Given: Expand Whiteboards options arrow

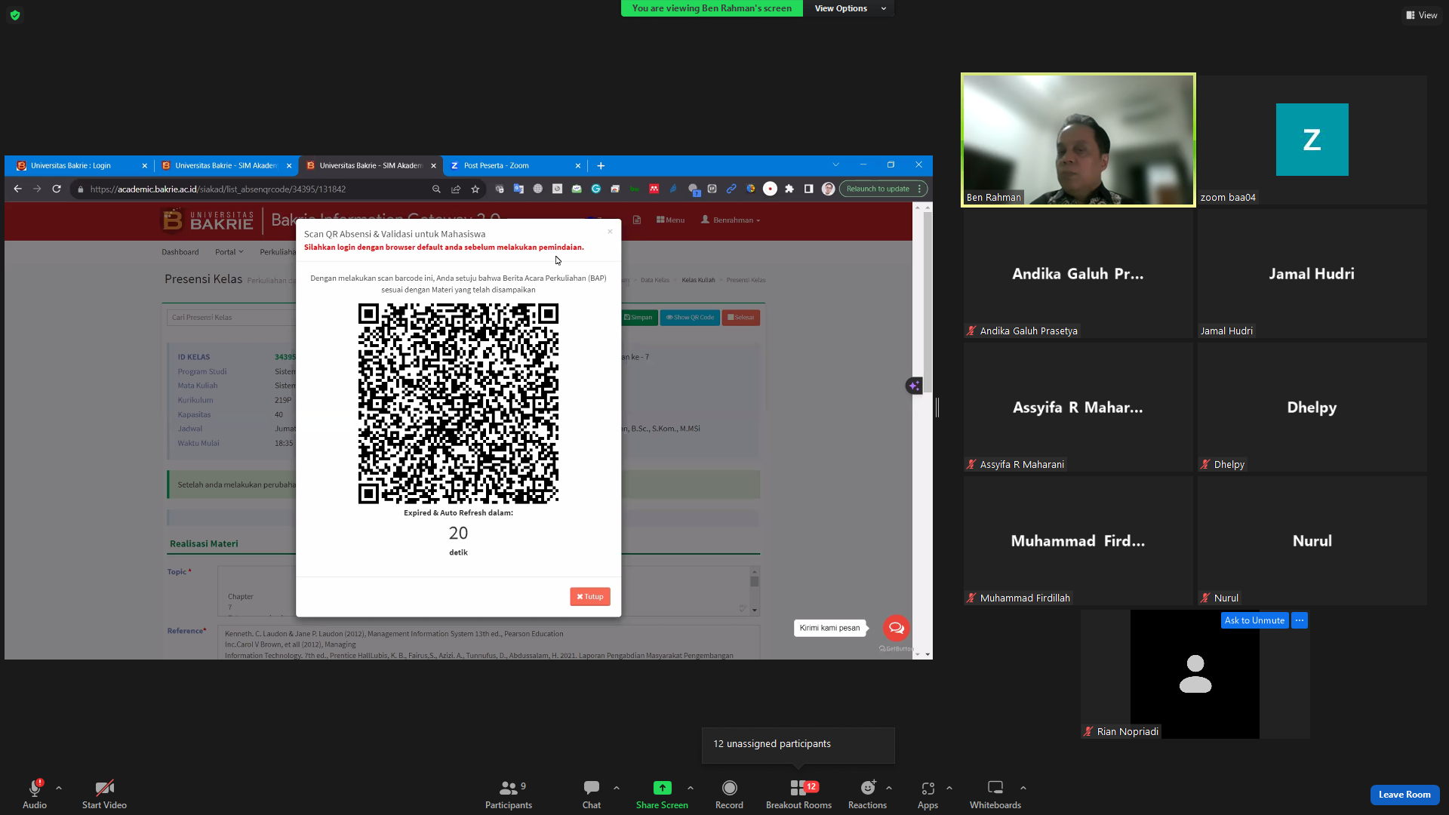Looking at the screenshot, I should point(1023,788).
